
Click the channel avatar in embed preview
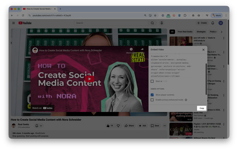tap(35, 50)
